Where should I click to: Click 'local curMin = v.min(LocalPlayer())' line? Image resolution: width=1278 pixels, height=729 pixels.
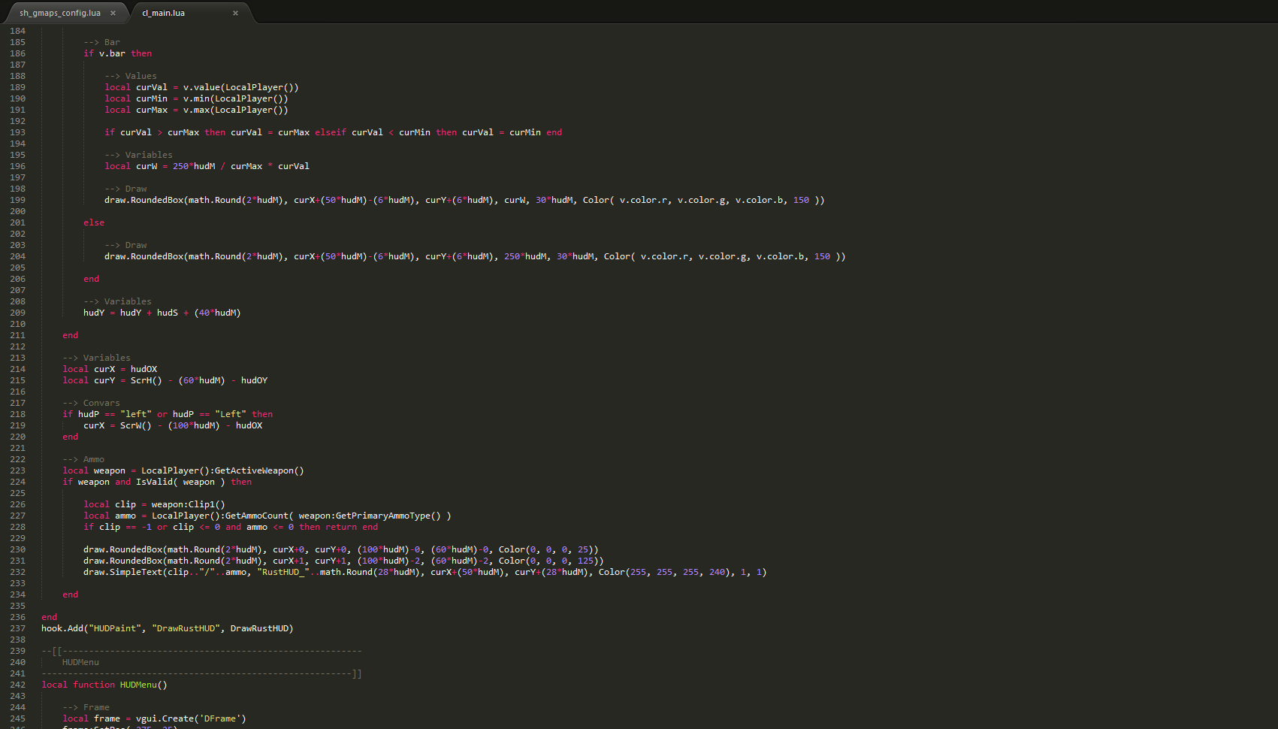click(196, 98)
